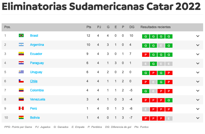Open the Perú team link
Screen dimensions: 205x134
coord(34,109)
